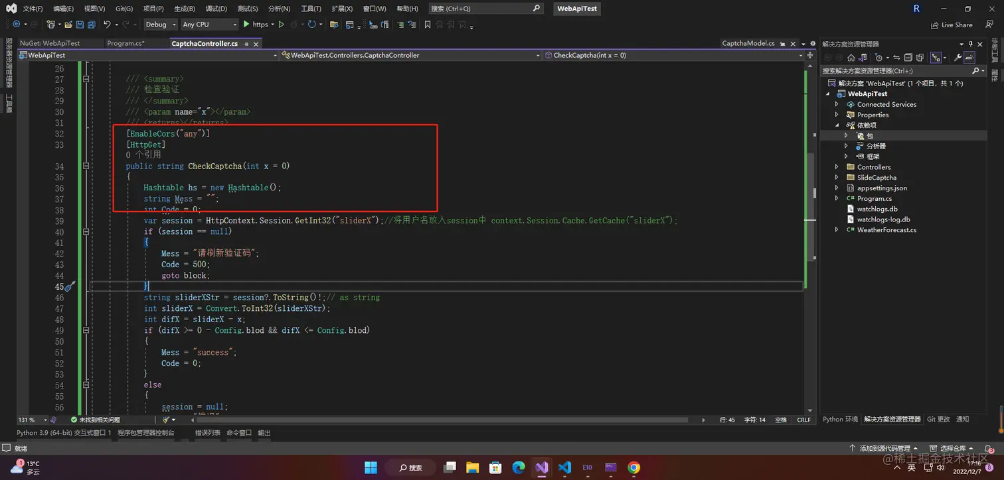
Task: Select WeatherForecast.cs in Solution Explorer
Action: [x=886, y=230]
